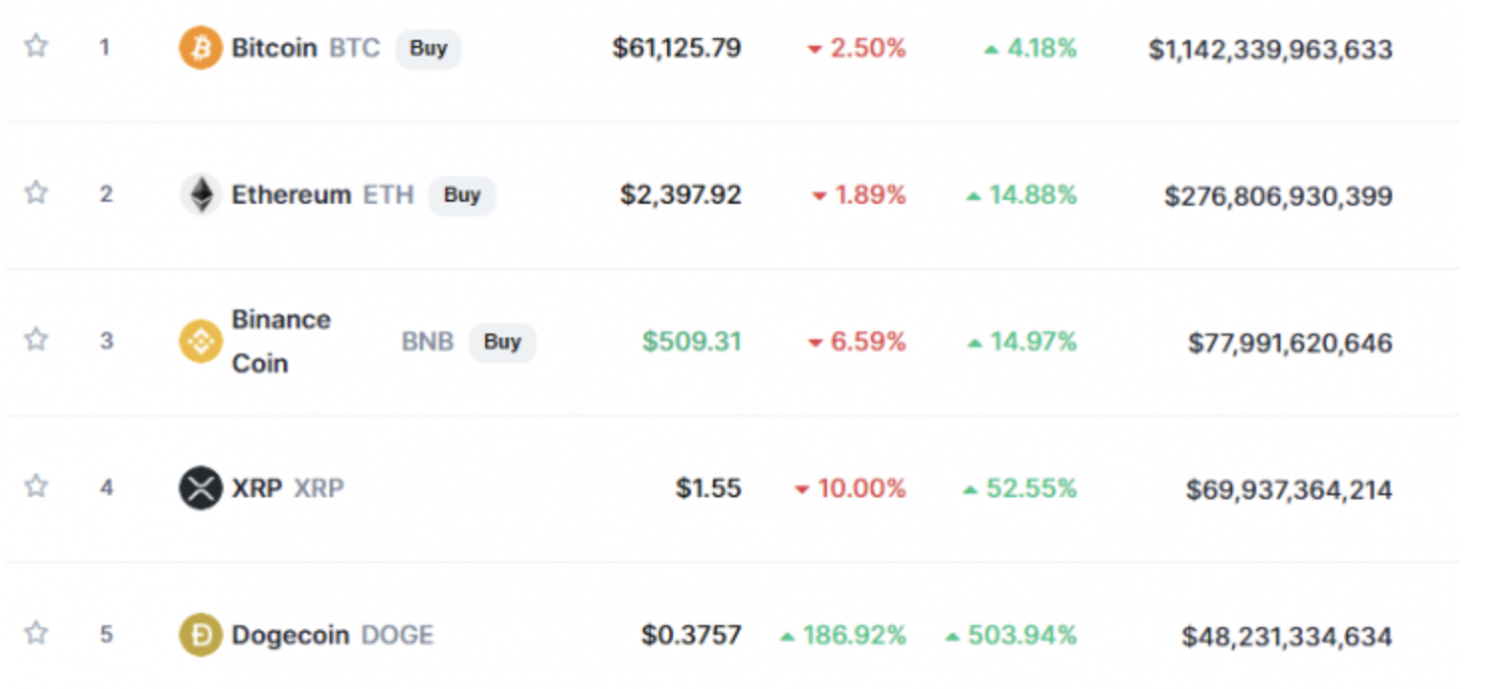Image resolution: width=1506 pixels, height=689 pixels.
Task: Toggle watchlist star for Ethereum
Action: [x=36, y=193]
